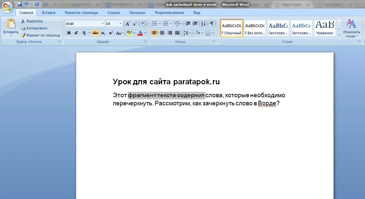Open Шрифт dialog launcher
Viewport: 365px width, 199px height.
pos(146,41)
